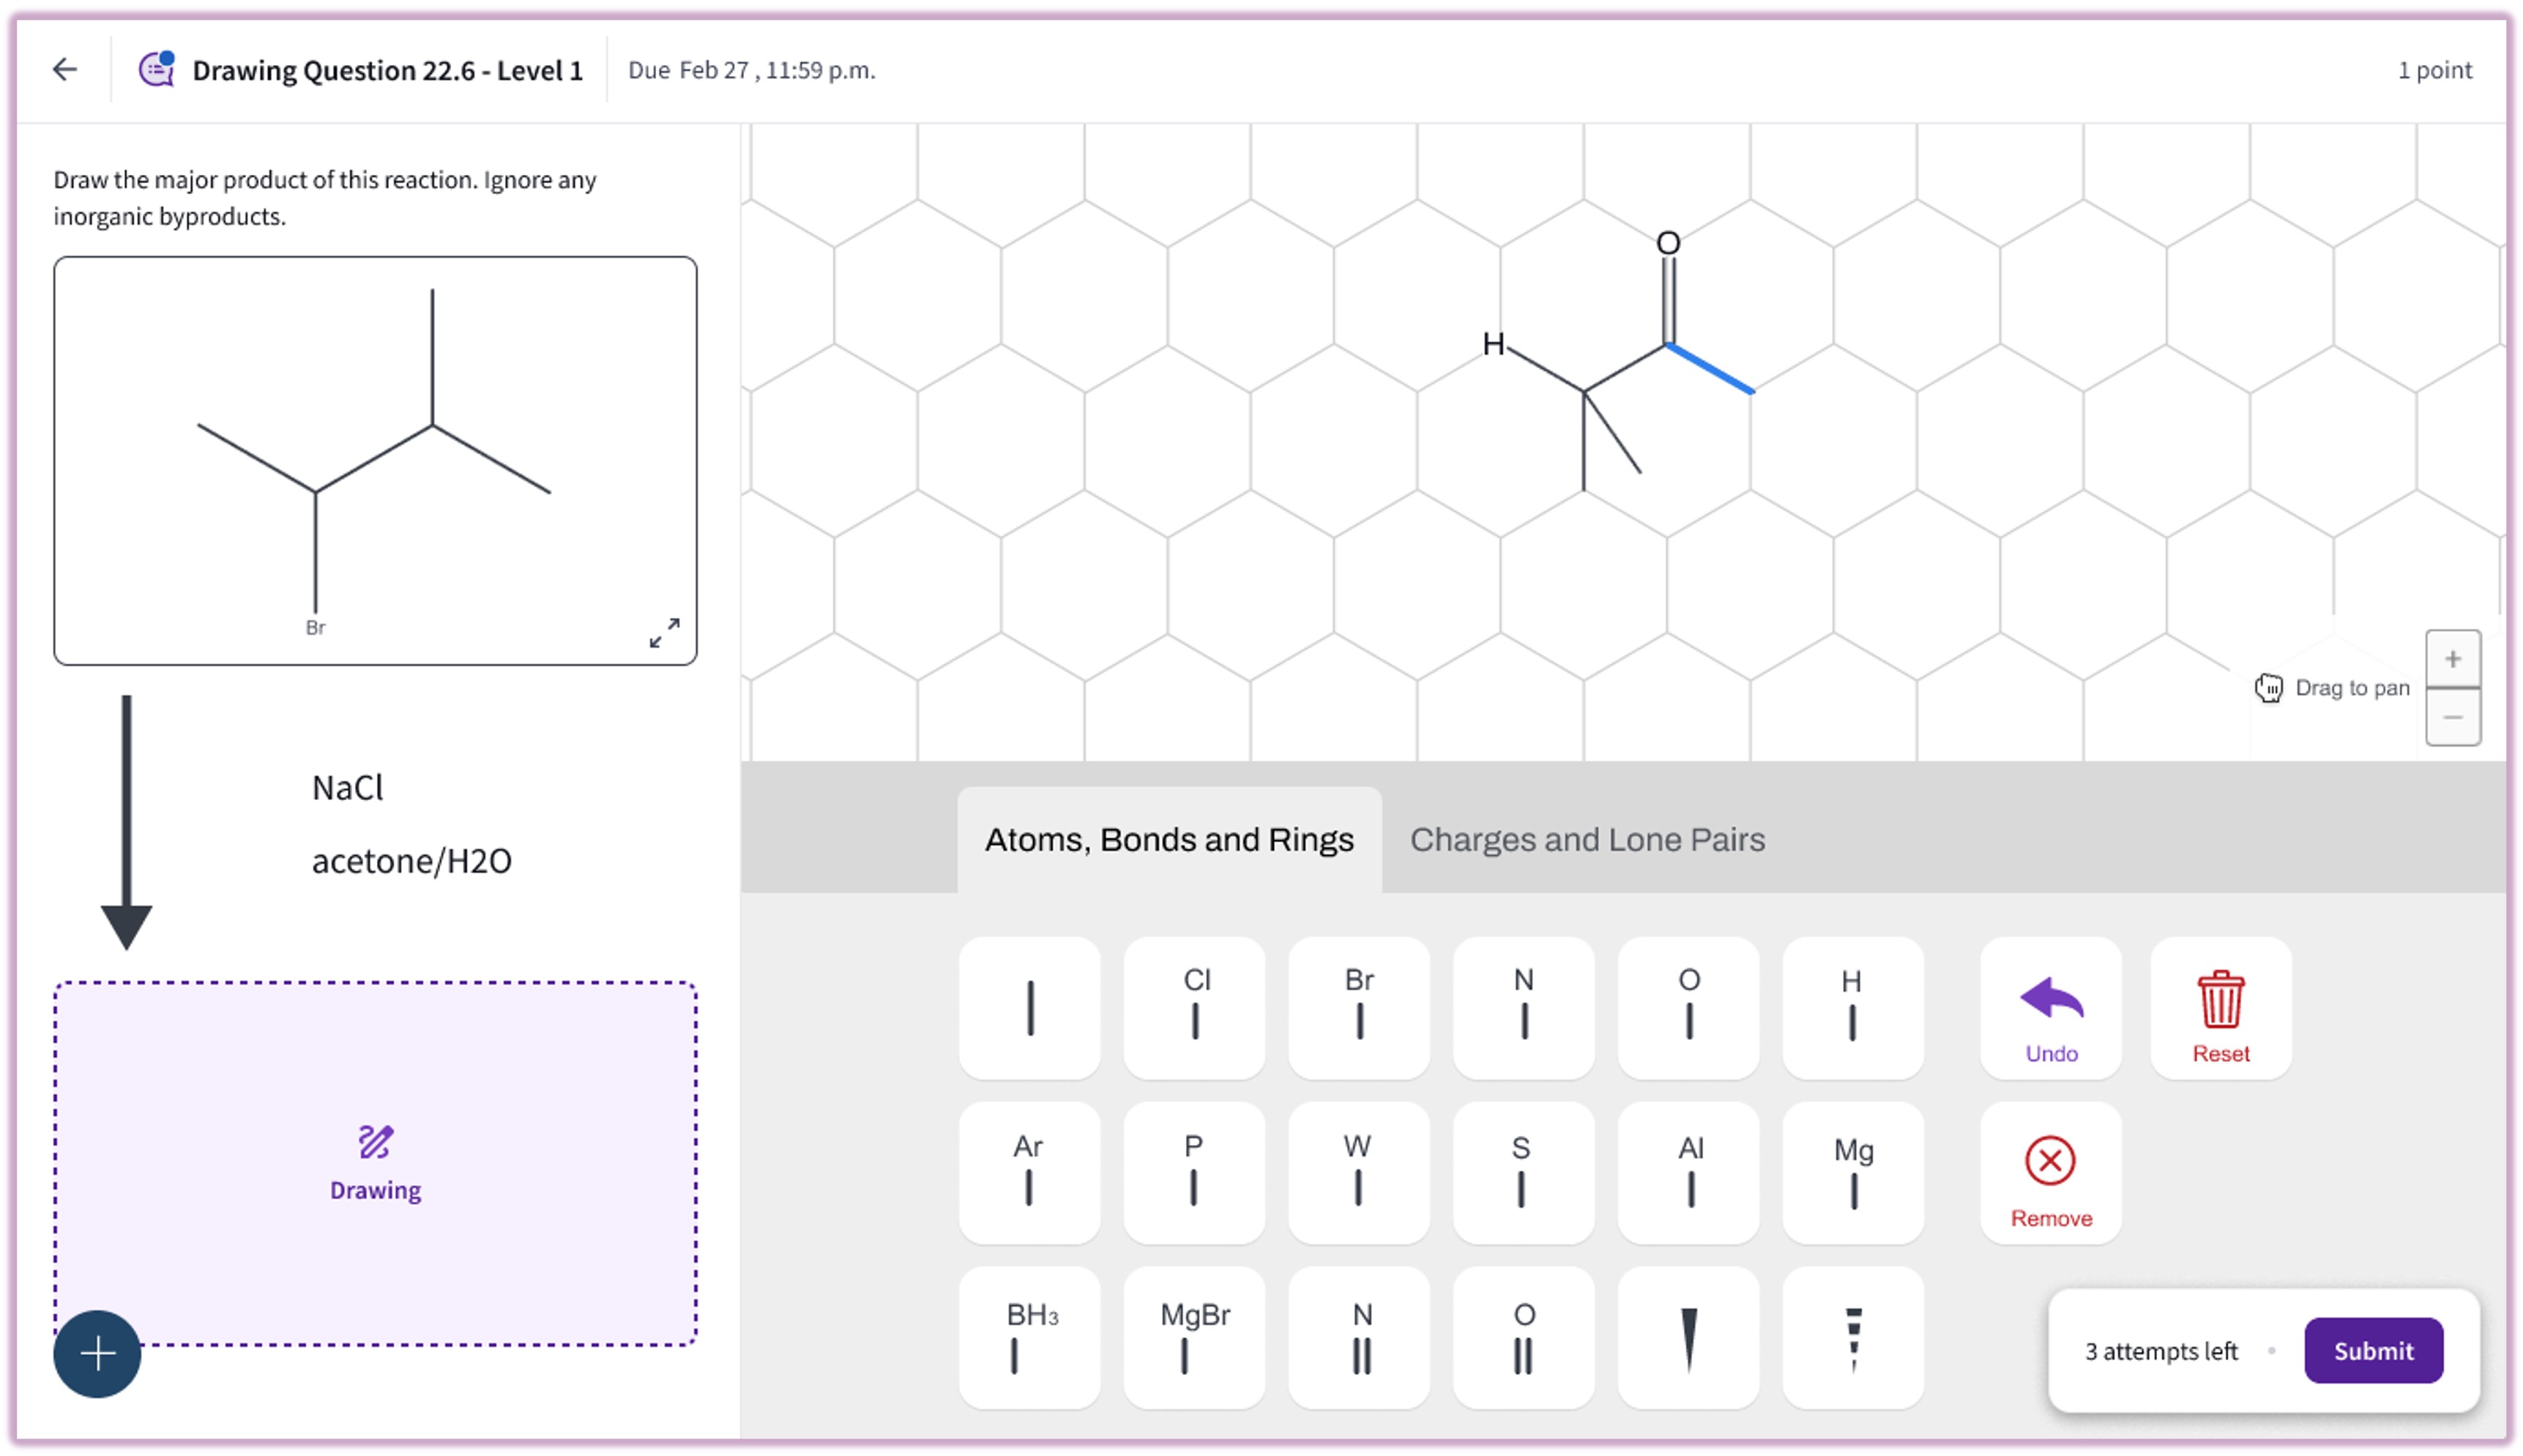2523x1456 pixels.
Task: Click the H atom in drawn molecule
Action: [1493, 344]
